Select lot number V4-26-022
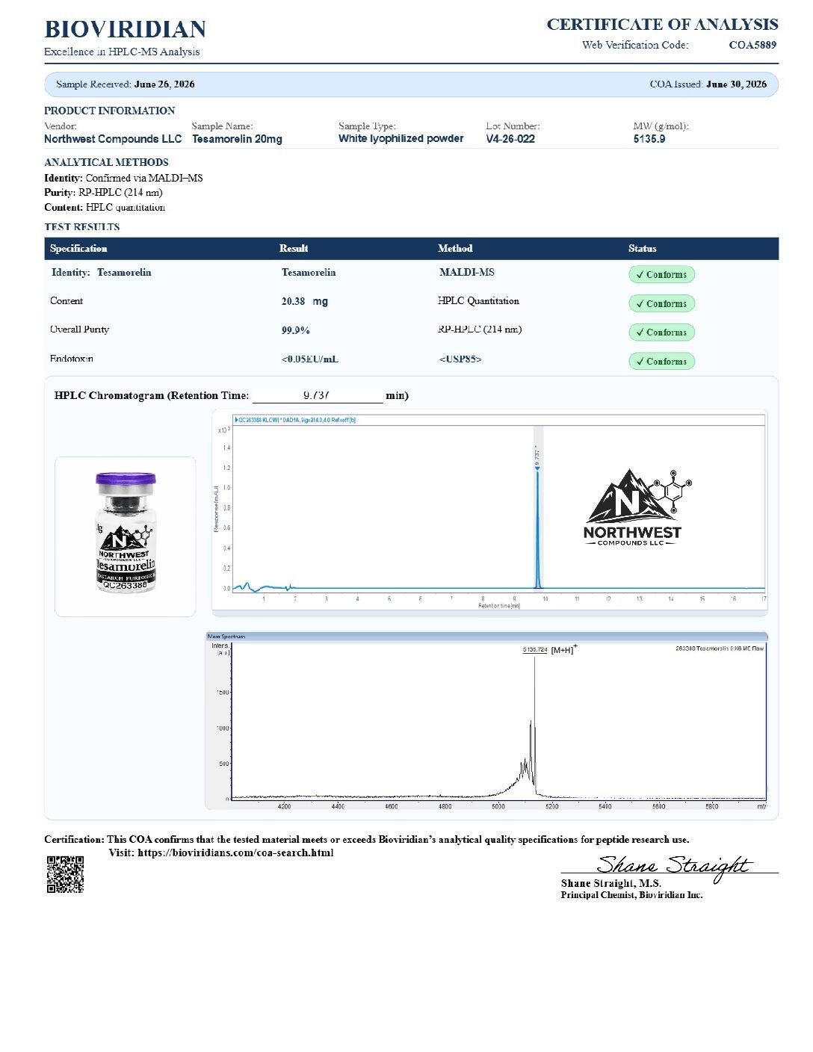Viewport: 813px width, 1052px height. (x=510, y=139)
